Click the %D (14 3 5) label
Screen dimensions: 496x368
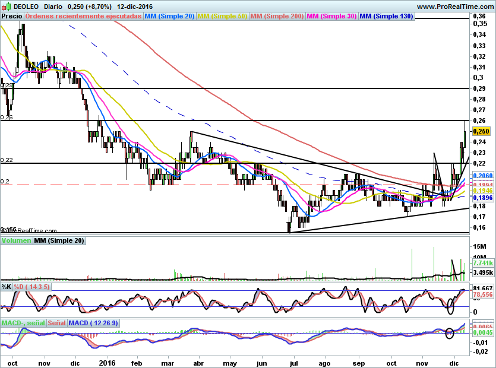tap(32, 287)
